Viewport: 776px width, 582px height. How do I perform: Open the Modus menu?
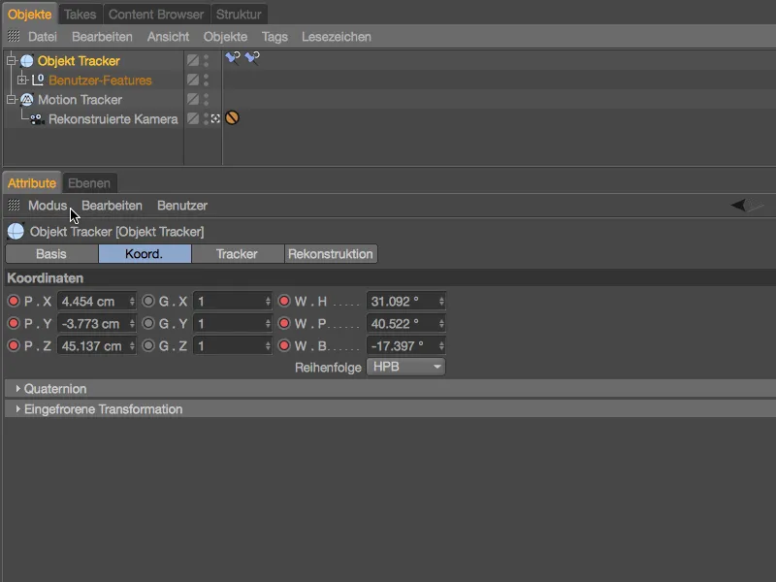48,206
